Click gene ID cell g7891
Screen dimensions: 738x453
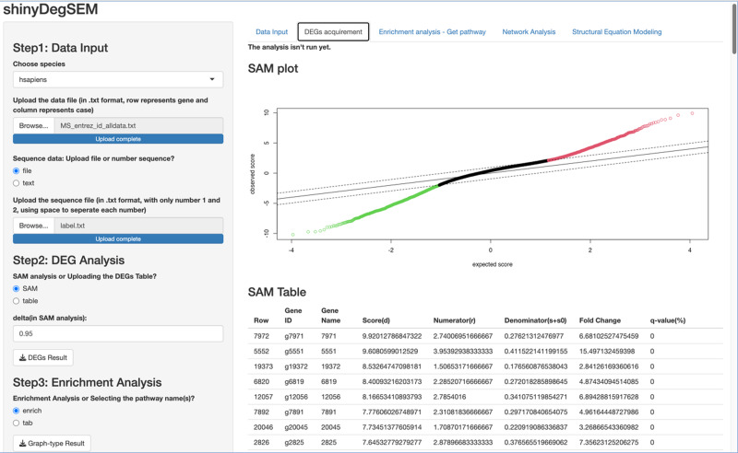pyautogui.click(x=294, y=412)
